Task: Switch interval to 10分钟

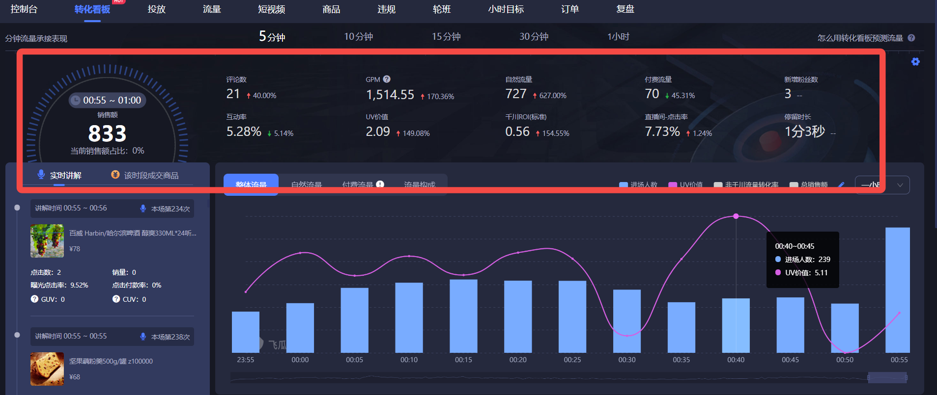Action: coord(358,37)
